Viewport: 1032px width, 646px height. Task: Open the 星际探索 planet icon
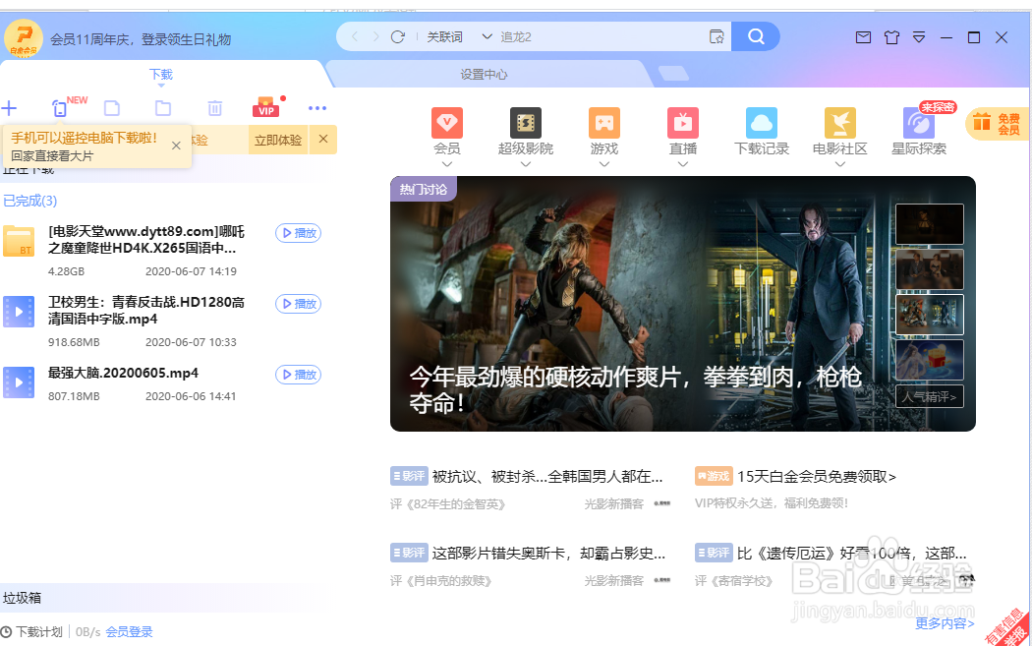pos(919,123)
